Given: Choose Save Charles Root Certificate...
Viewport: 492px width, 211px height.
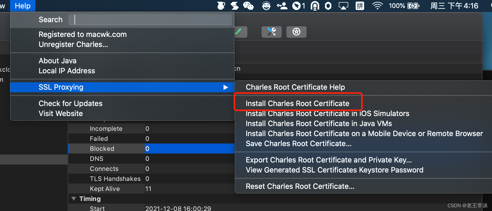Looking at the screenshot, I should tap(299, 143).
